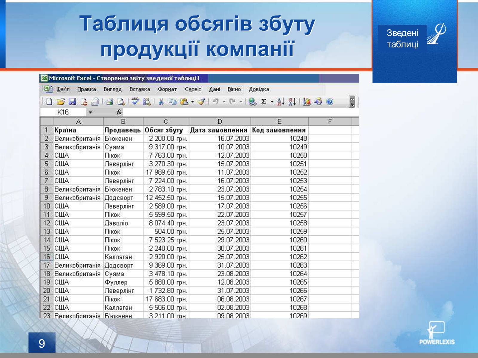
Task: Open the Сервіс menu
Action: 193,89
